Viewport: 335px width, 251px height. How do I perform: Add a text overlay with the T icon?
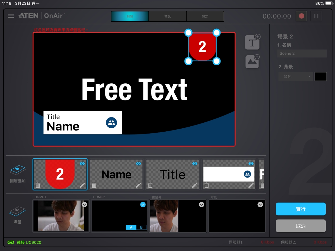252,42
